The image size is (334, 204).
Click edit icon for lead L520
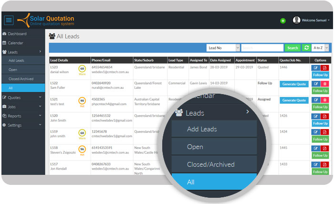click(316, 116)
